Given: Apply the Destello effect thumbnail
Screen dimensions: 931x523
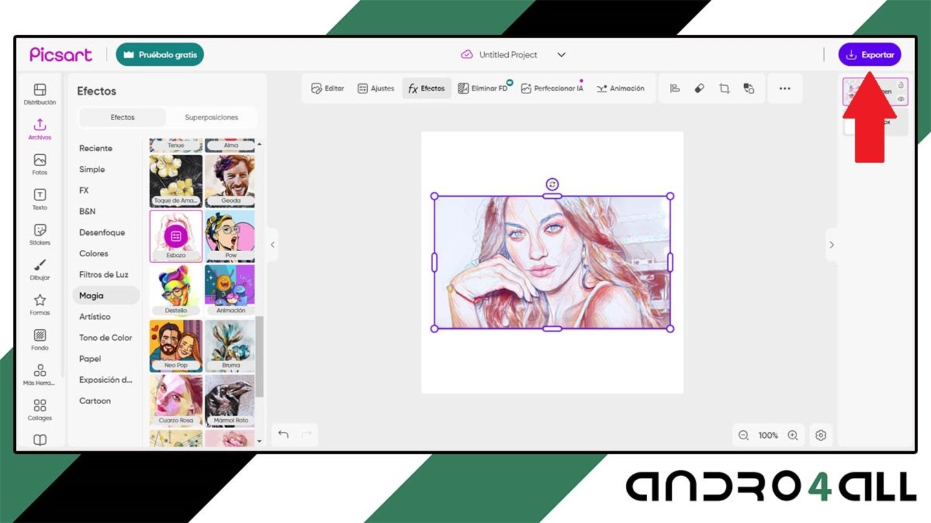Looking at the screenshot, I should tap(176, 291).
